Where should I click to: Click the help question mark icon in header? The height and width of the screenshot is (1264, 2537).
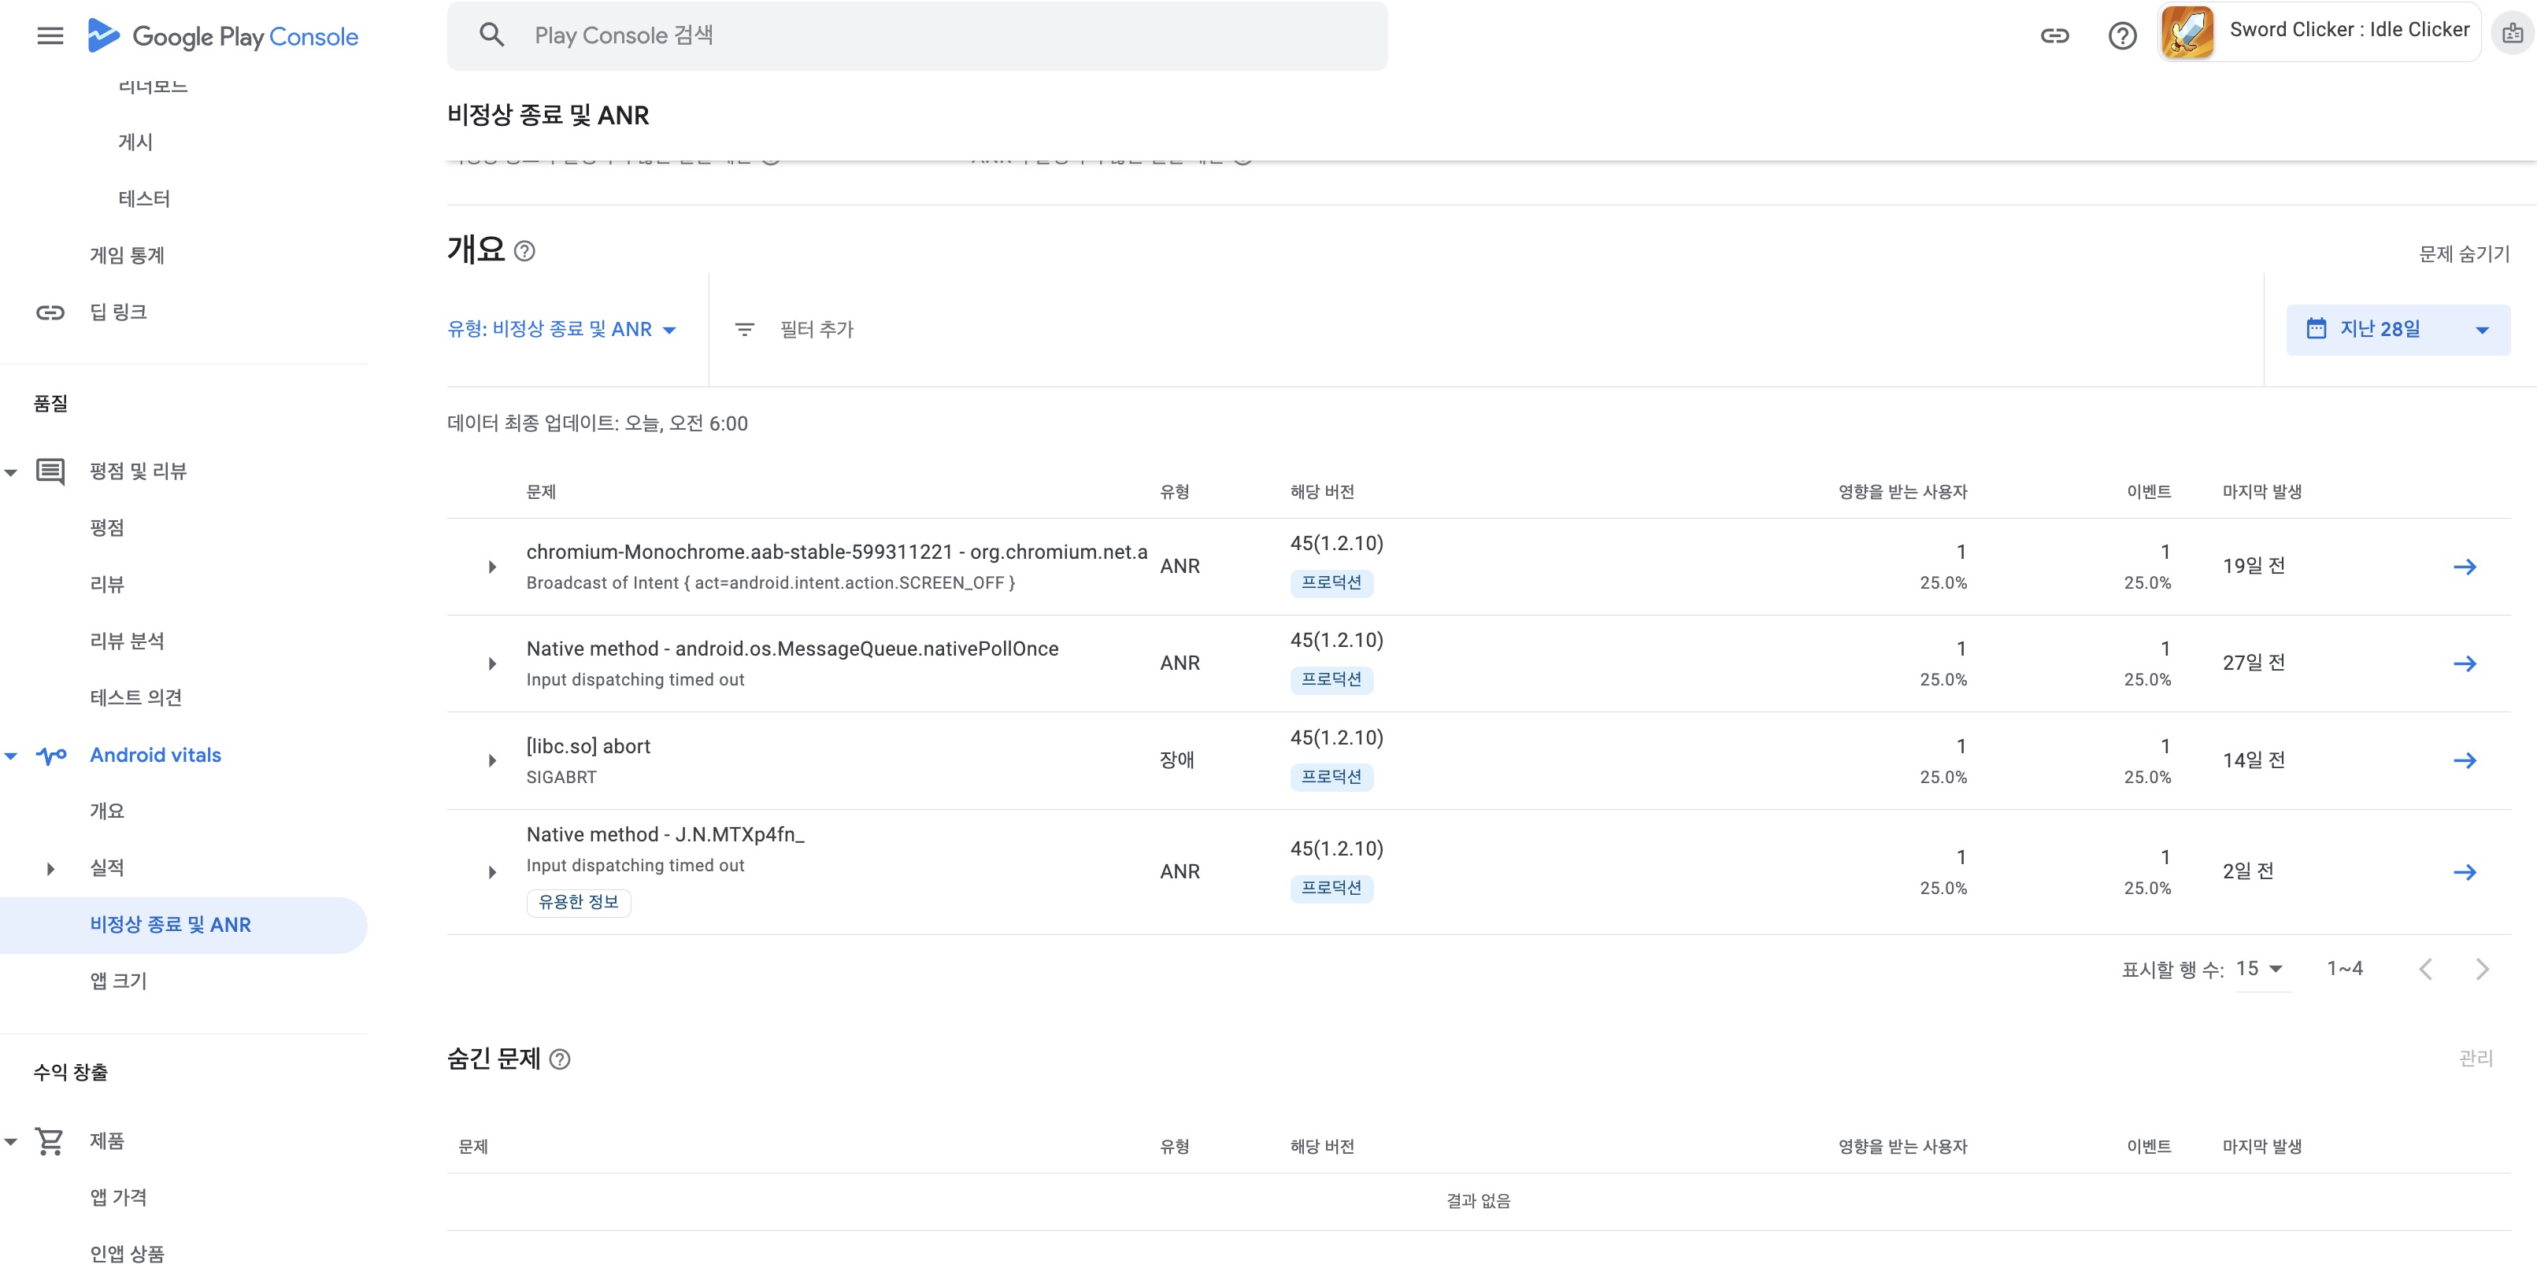2121,36
